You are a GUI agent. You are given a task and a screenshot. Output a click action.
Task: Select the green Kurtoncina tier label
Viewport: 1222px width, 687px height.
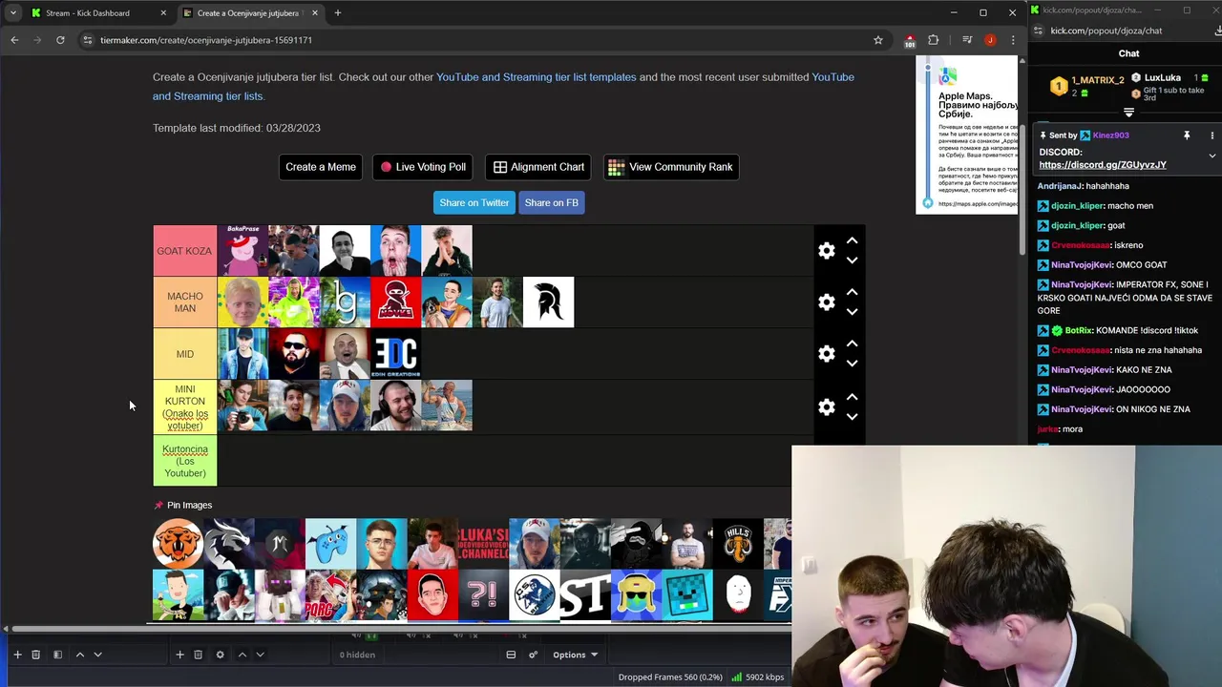pos(185,461)
